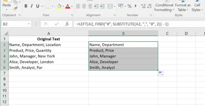Apply yellow fill color bucket
This screenshot has width=205, height=106.
coord(59,6)
